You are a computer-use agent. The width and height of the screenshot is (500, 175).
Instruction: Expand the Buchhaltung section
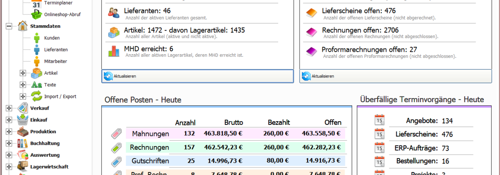click(9, 144)
